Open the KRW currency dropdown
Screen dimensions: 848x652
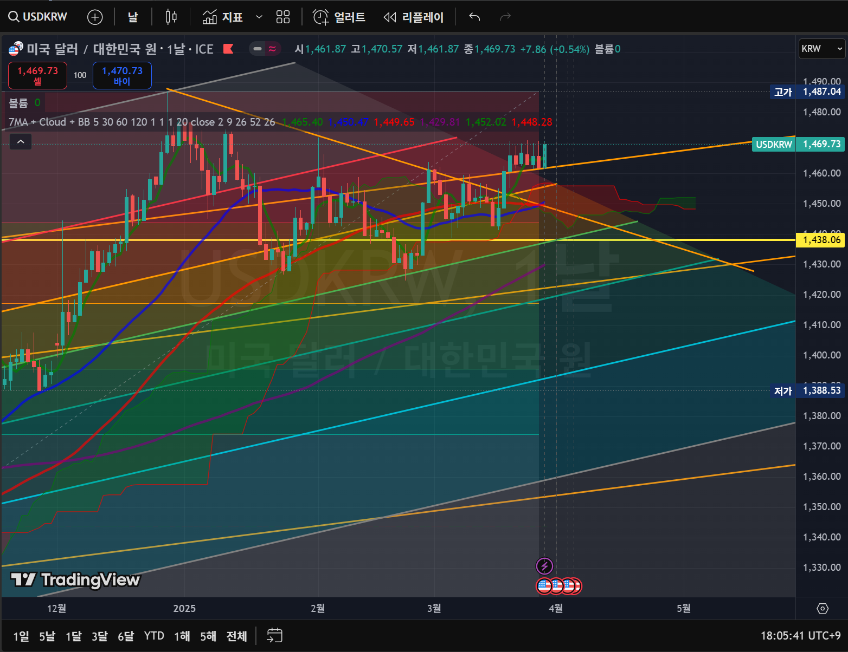(821, 49)
